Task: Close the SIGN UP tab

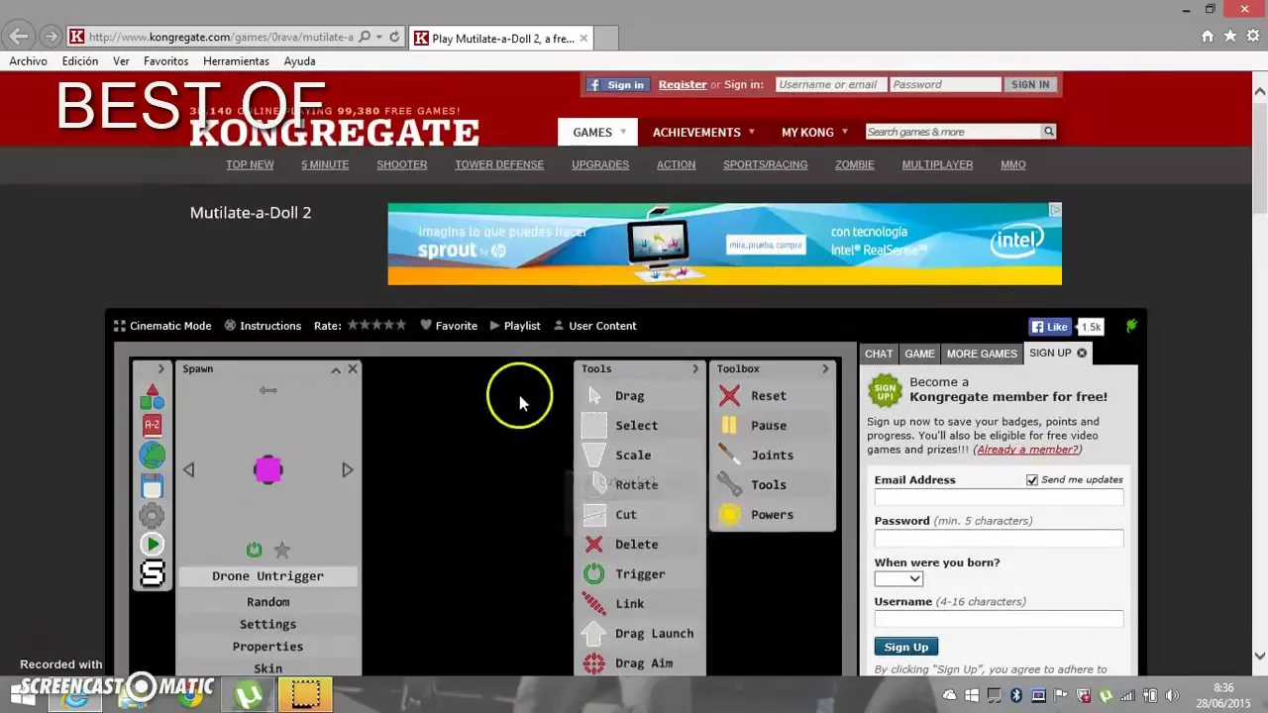Action: point(1082,353)
